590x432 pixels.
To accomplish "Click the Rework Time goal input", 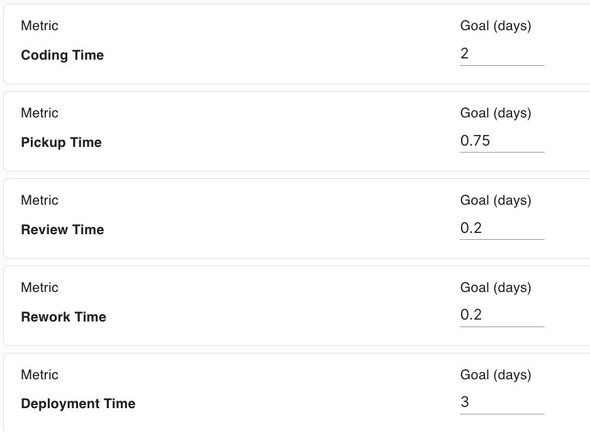I will tap(501, 316).
